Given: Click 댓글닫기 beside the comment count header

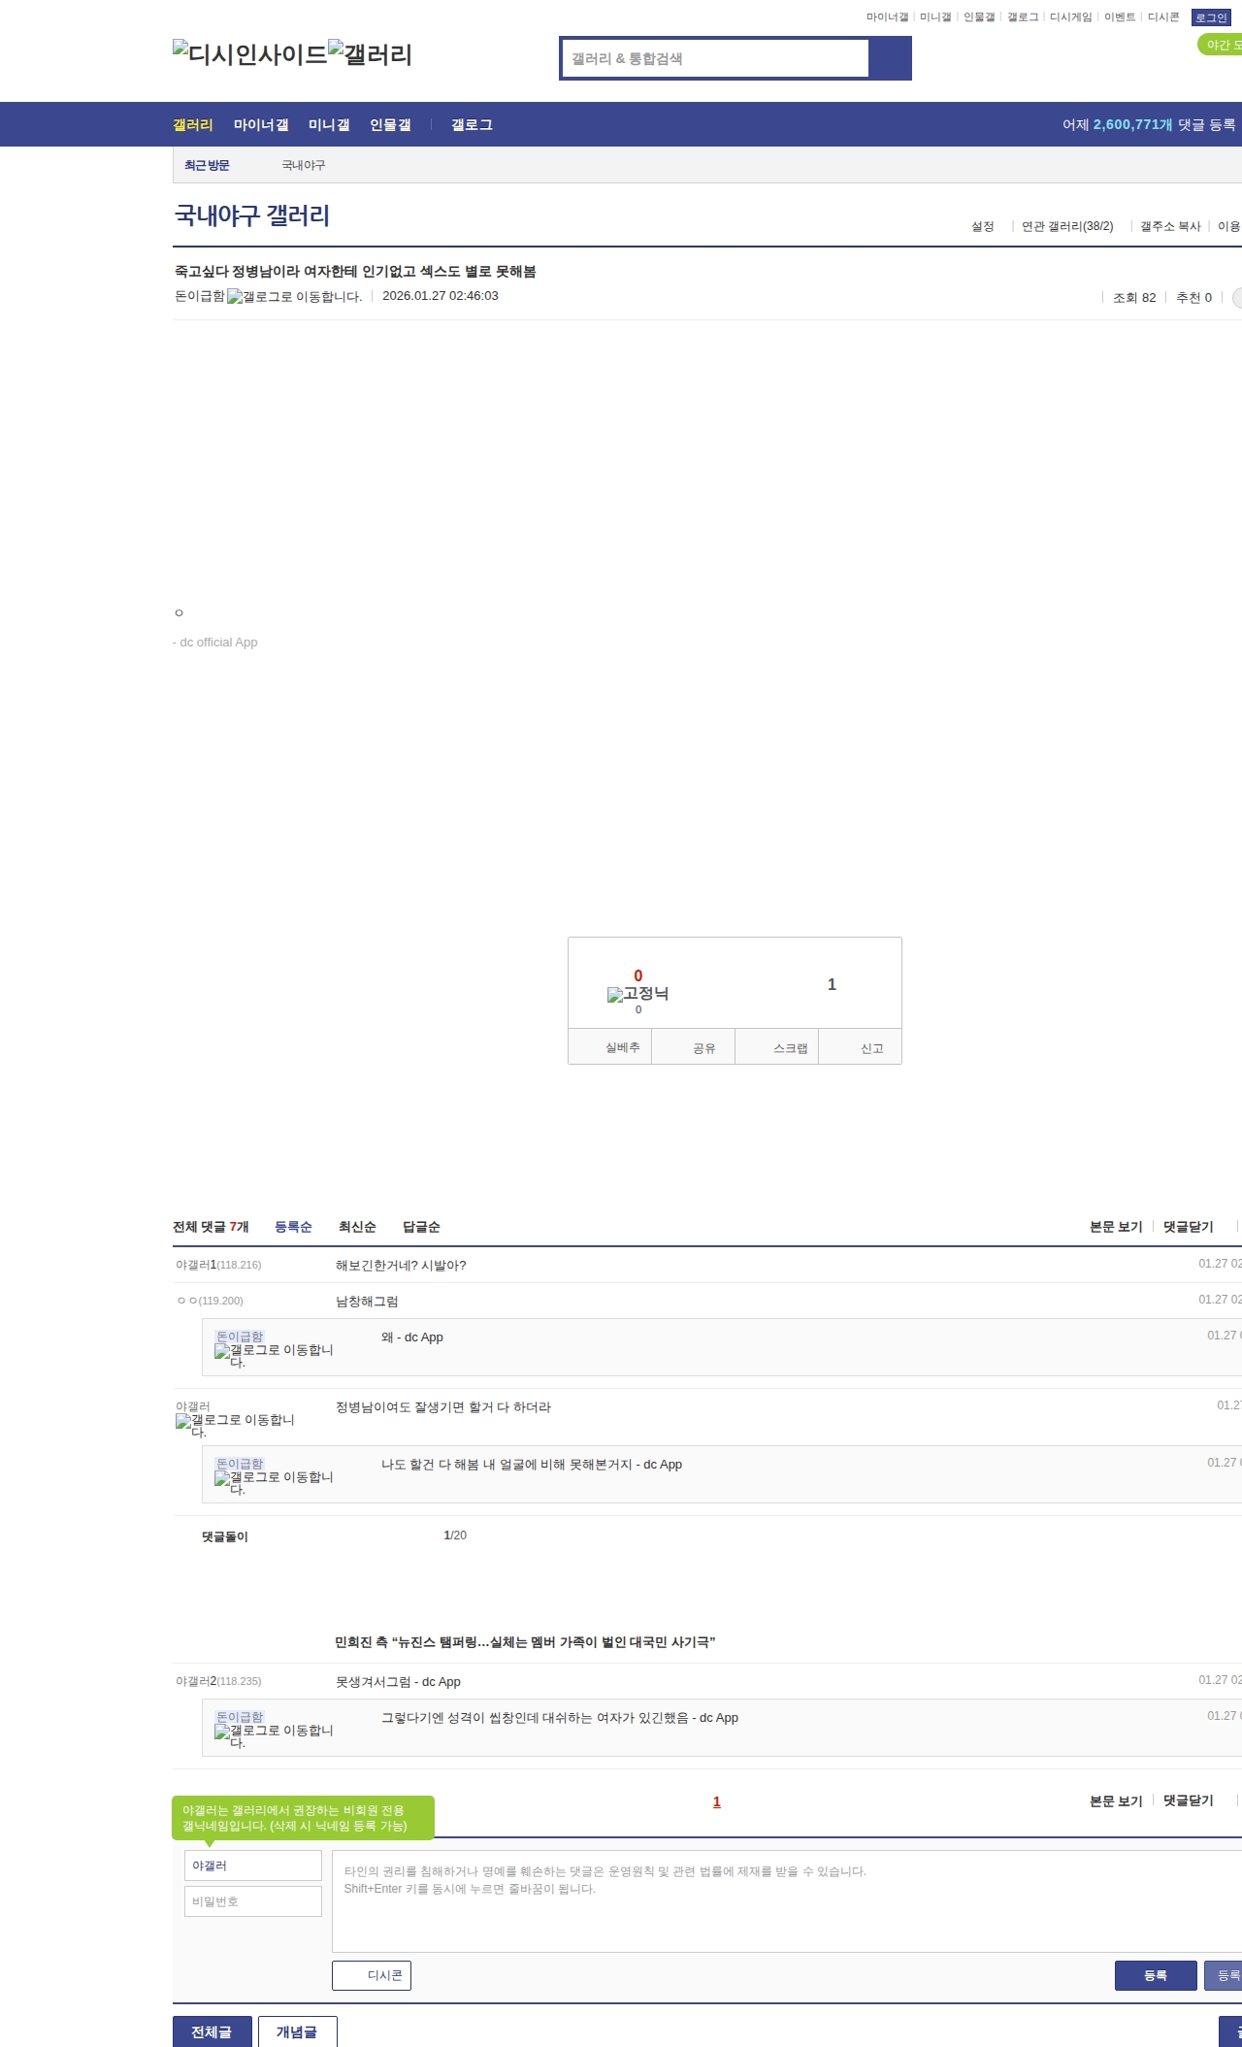Looking at the screenshot, I should (x=1189, y=1227).
